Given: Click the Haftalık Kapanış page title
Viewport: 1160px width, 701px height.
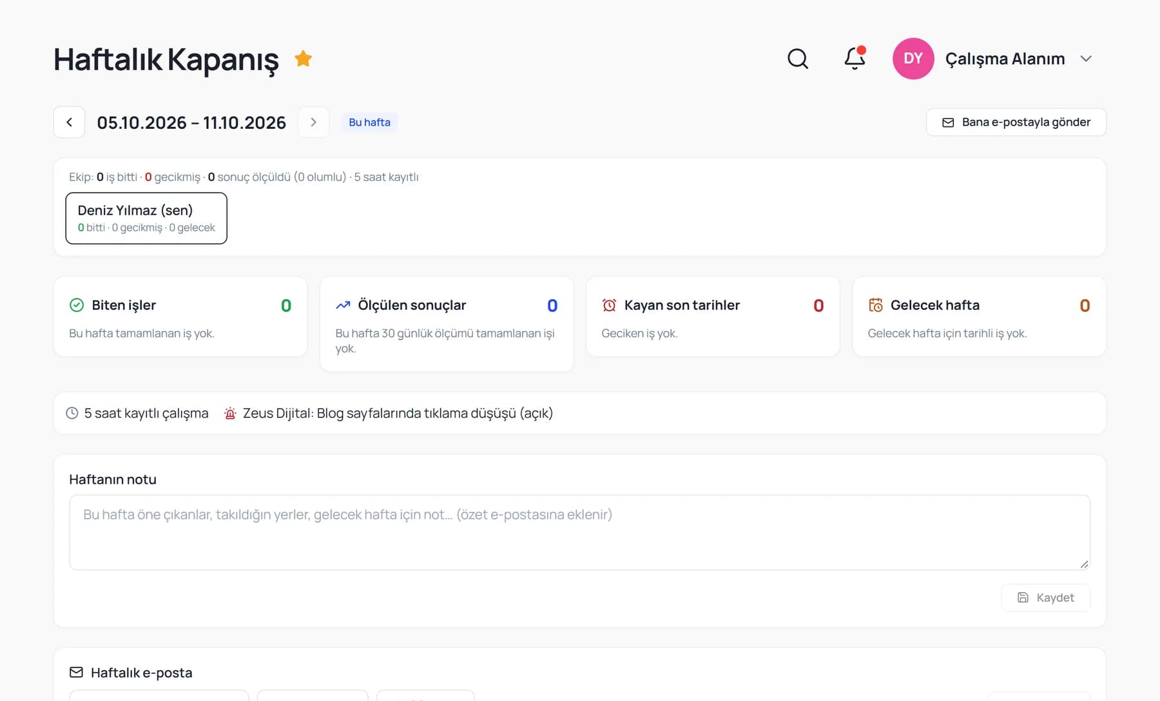Looking at the screenshot, I should pos(166,59).
